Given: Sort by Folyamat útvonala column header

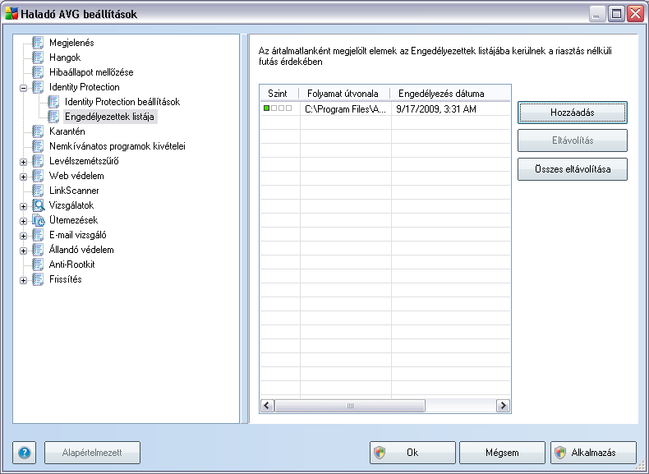Looking at the screenshot, I should [x=344, y=94].
